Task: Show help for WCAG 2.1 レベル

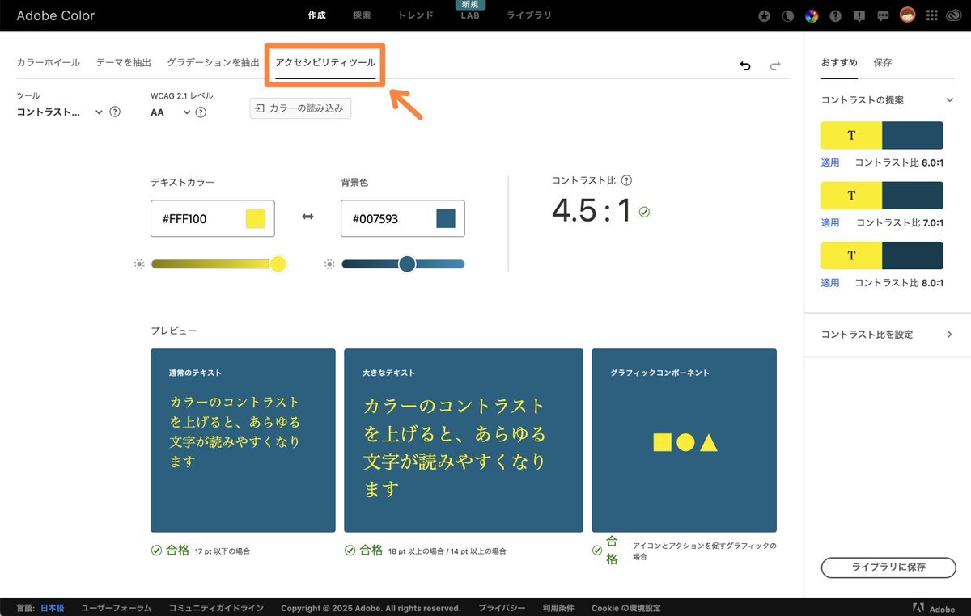Action: coord(201,112)
